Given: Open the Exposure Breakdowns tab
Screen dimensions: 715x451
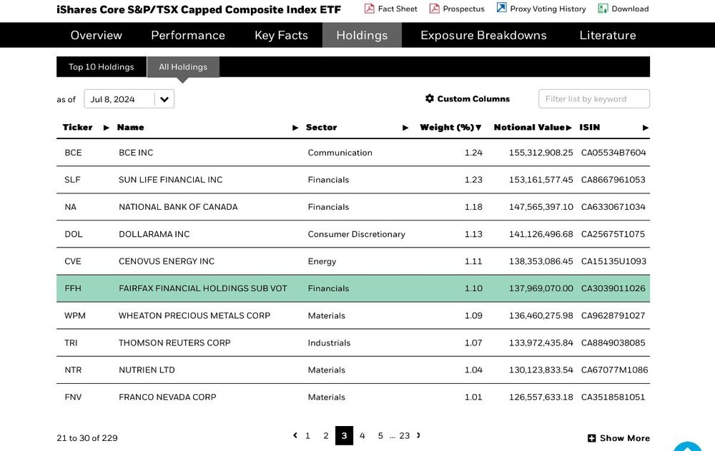Looking at the screenshot, I should 483,35.
